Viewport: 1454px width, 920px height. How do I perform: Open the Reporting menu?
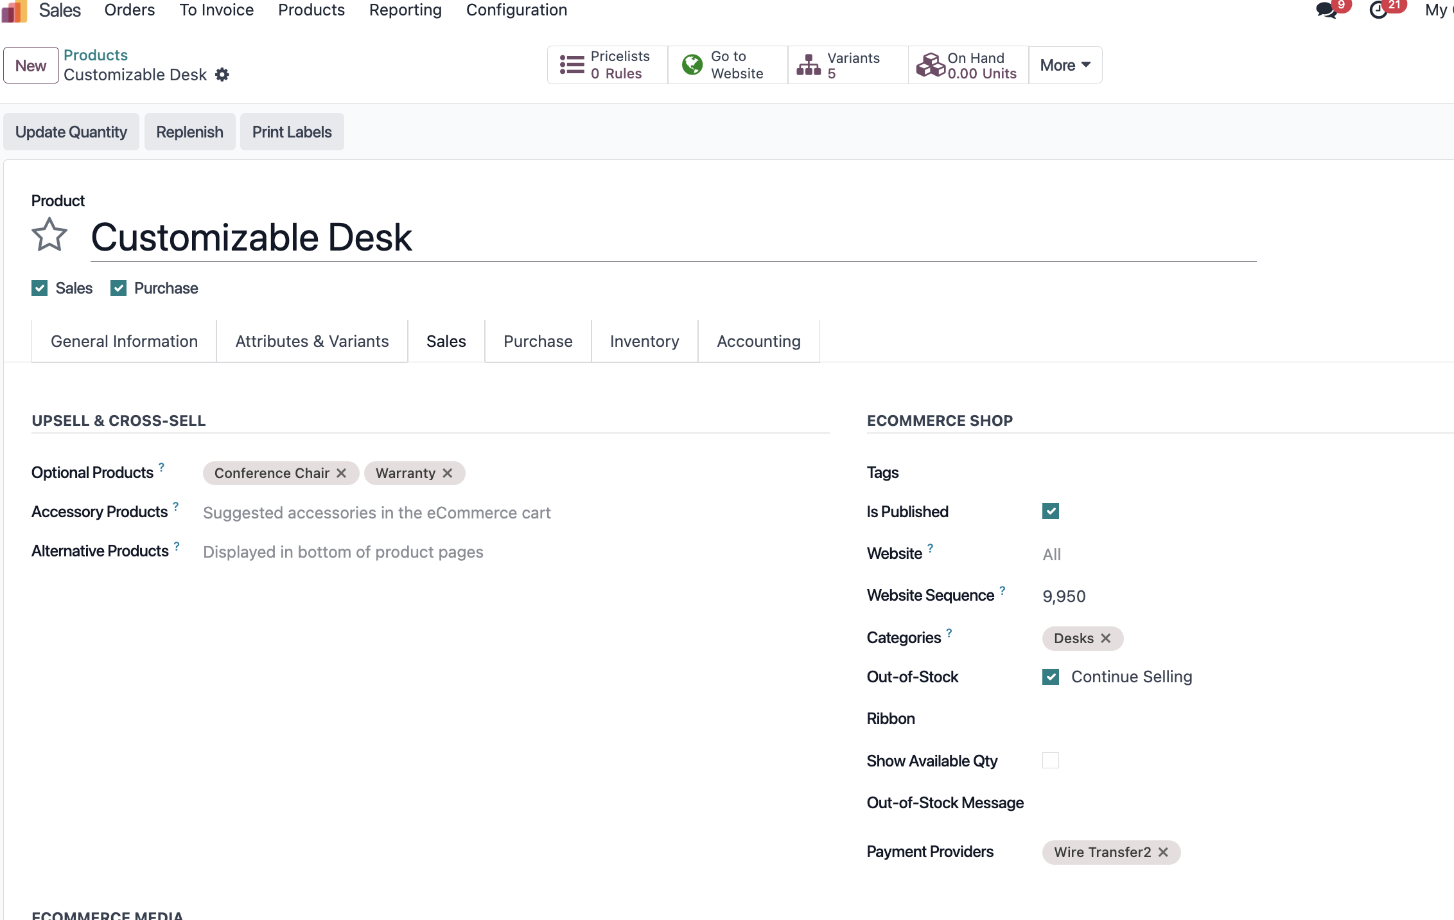pos(405,10)
